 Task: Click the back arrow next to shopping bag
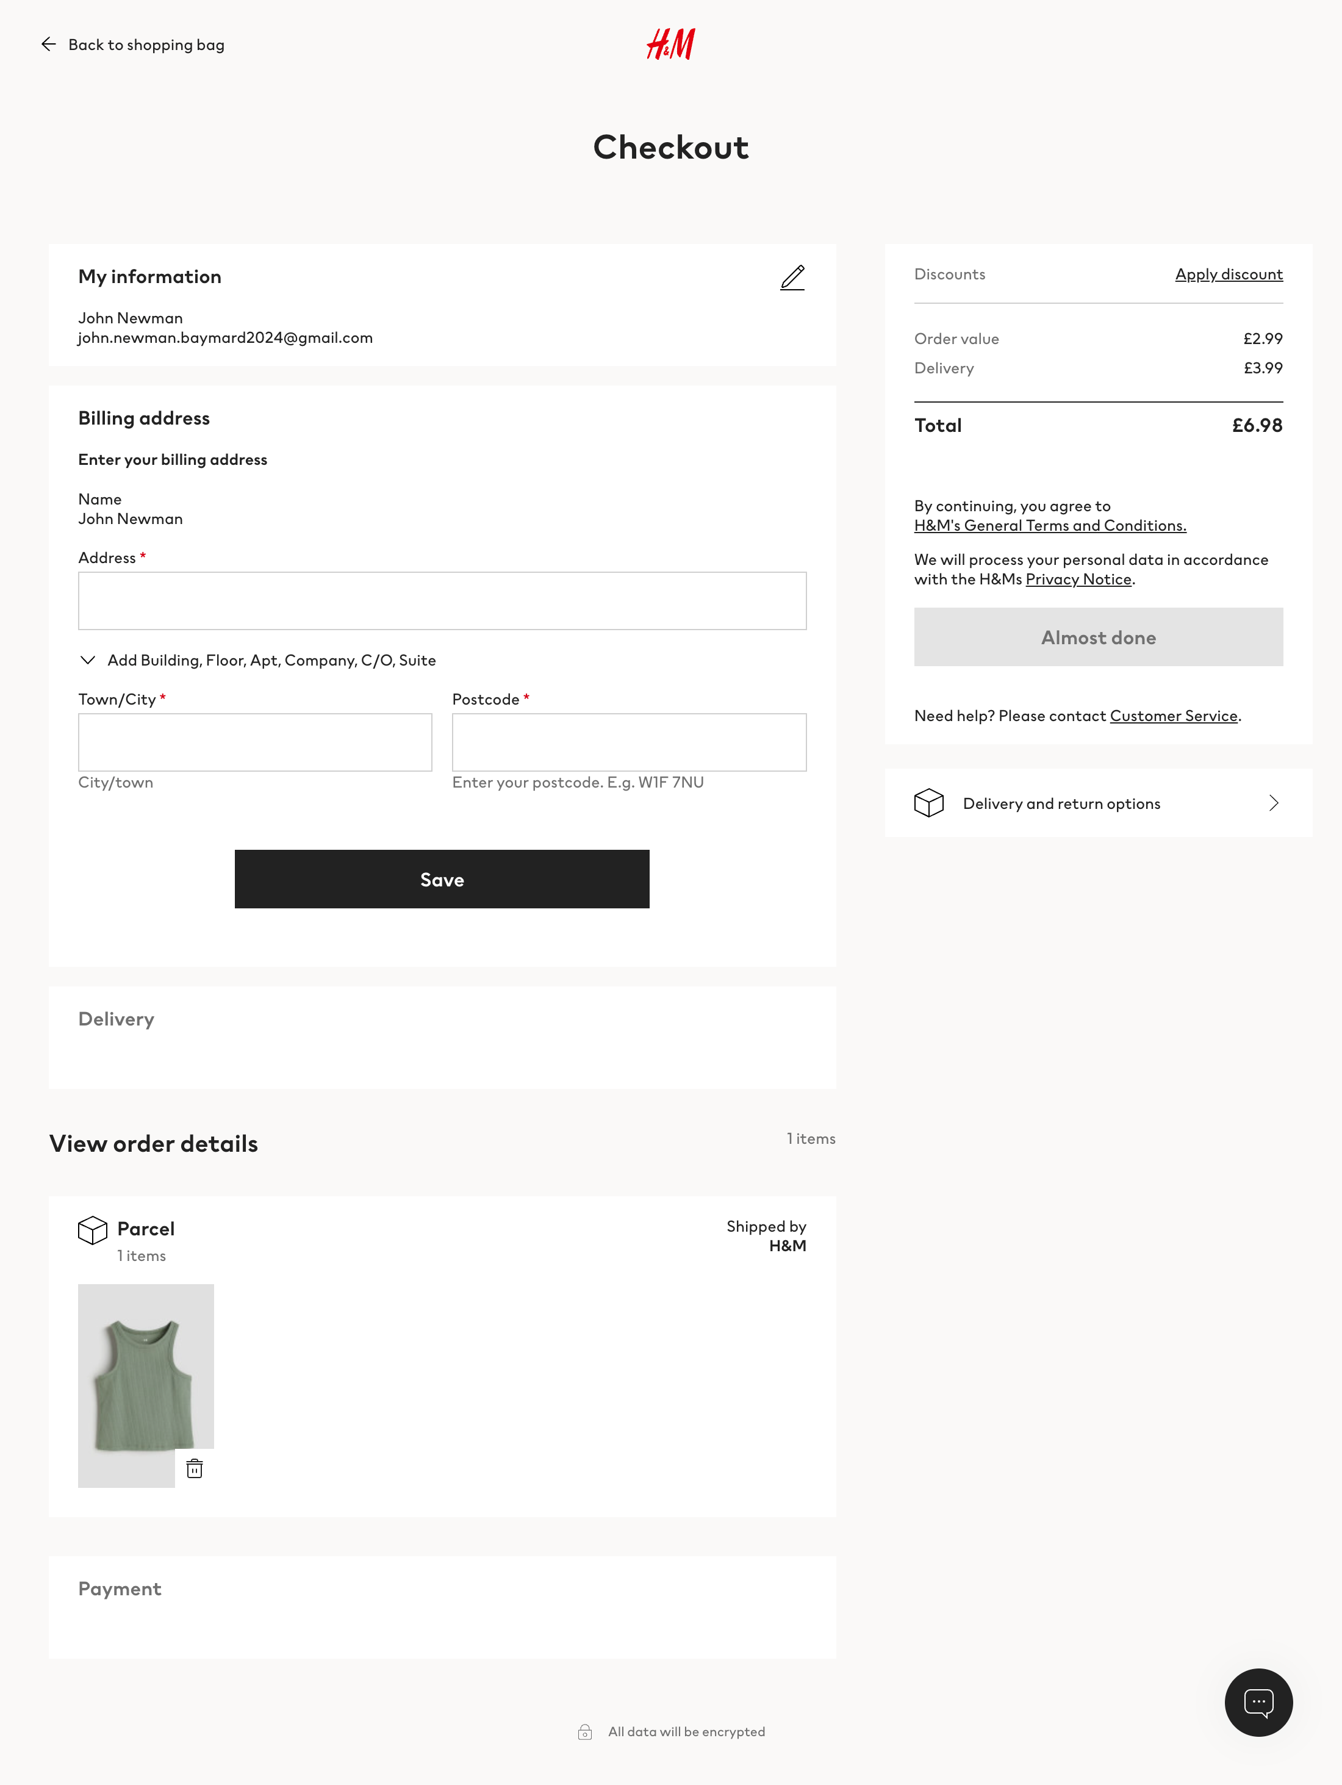pos(48,43)
